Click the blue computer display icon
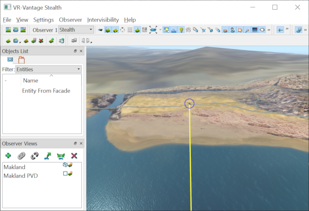This screenshot has height=211, width=309. [x=299, y=30]
